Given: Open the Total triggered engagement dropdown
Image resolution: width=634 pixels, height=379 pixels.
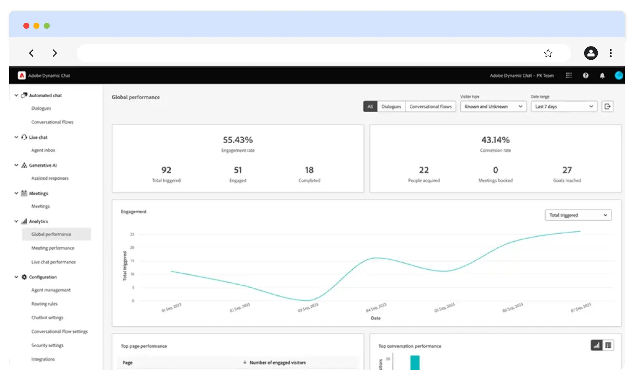Looking at the screenshot, I should [x=578, y=215].
